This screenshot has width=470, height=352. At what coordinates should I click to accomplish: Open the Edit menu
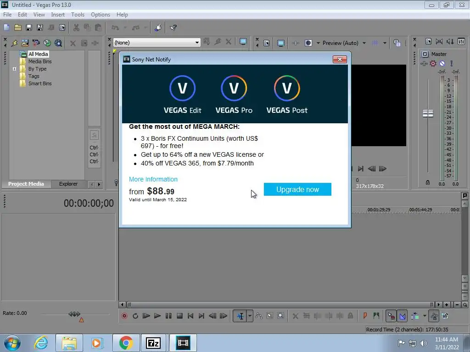pos(22,14)
